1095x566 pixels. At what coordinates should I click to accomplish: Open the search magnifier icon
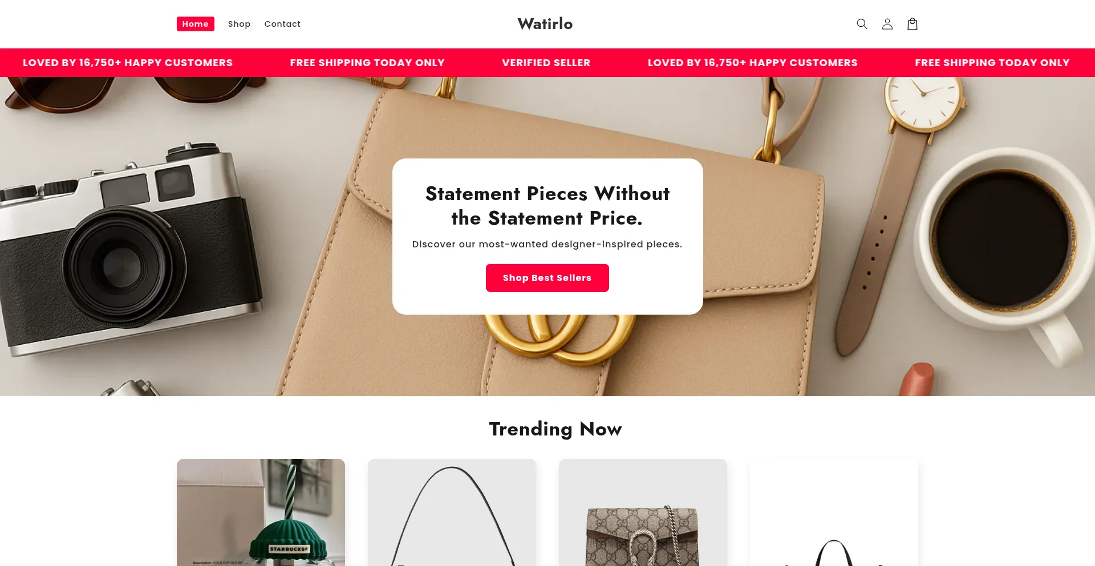click(862, 24)
